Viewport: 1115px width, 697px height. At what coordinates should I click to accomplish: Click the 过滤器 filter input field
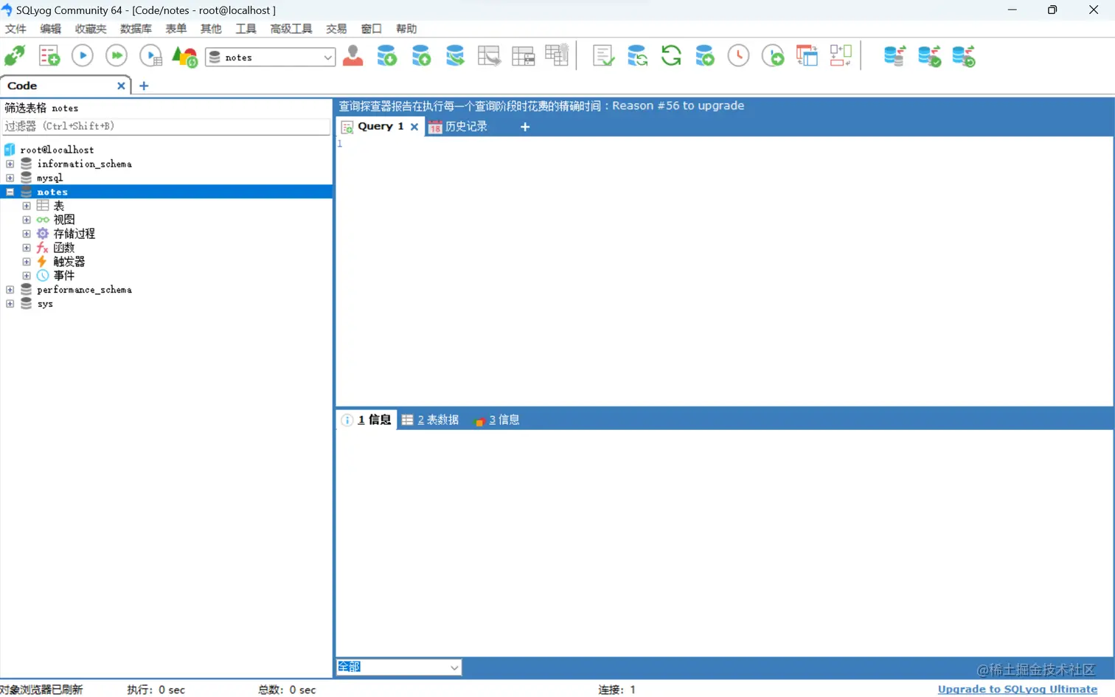[x=166, y=126]
